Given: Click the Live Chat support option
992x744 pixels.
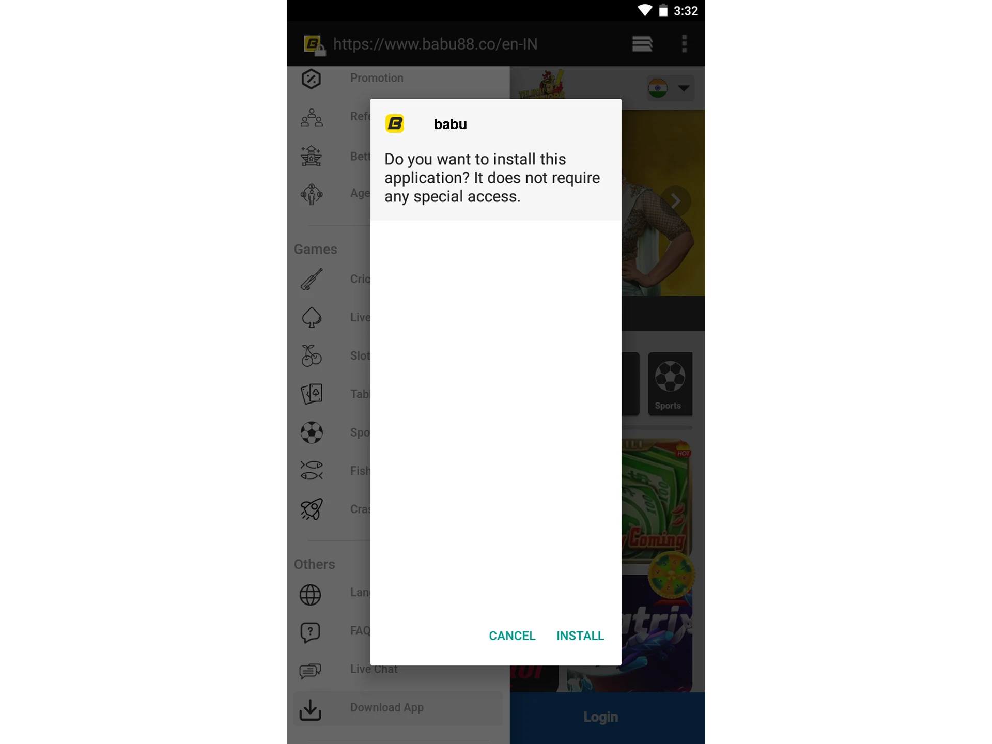Looking at the screenshot, I should [x=373, y=668].
